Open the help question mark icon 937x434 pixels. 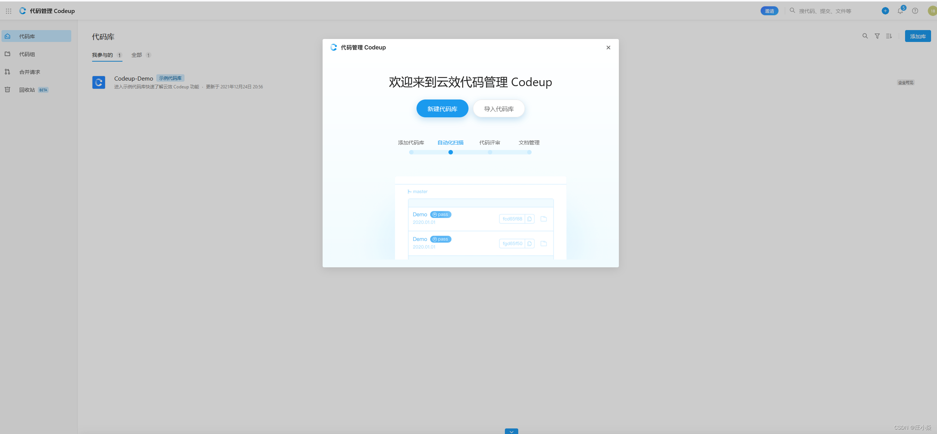click(x=915, y=11)
